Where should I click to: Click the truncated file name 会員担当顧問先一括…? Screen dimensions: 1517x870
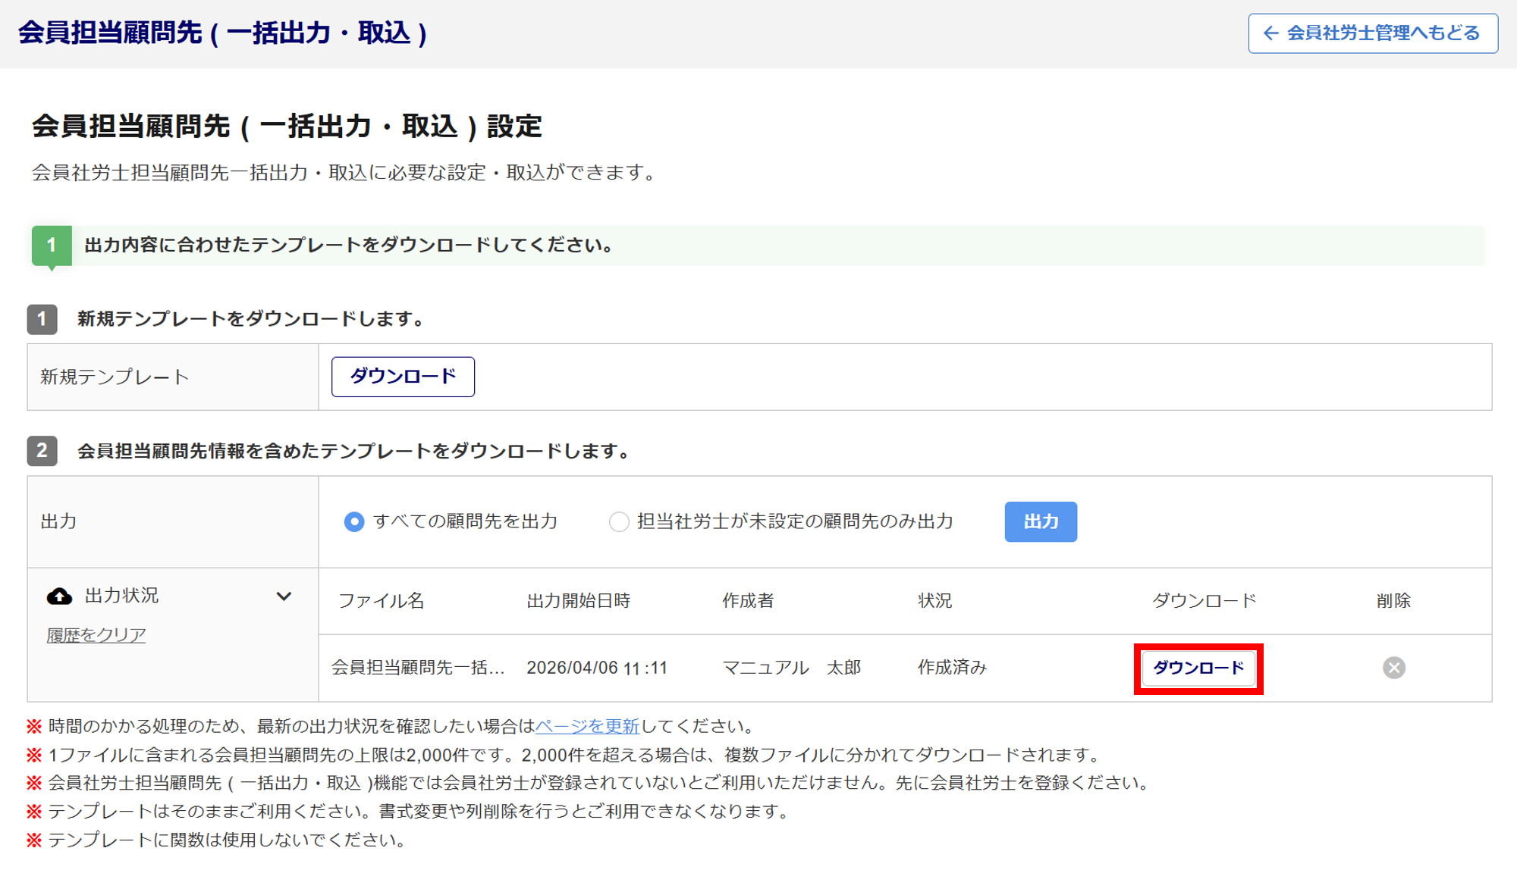tap(418, 668)
